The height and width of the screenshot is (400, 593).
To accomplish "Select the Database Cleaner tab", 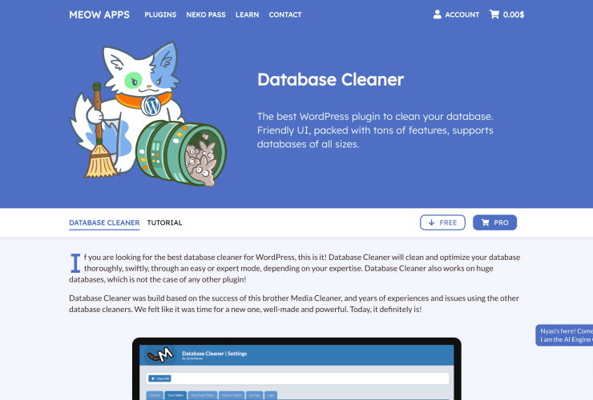I will [104, 222].
